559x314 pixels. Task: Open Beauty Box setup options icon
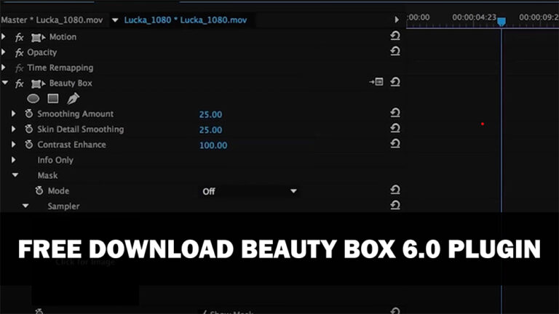point(376,82)
